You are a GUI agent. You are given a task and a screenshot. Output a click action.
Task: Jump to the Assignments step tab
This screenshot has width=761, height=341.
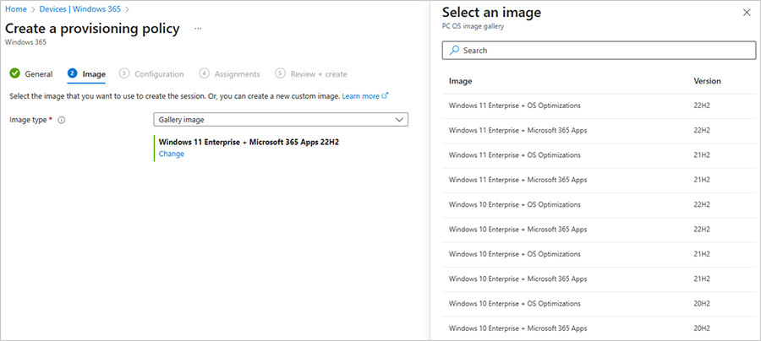229,74
